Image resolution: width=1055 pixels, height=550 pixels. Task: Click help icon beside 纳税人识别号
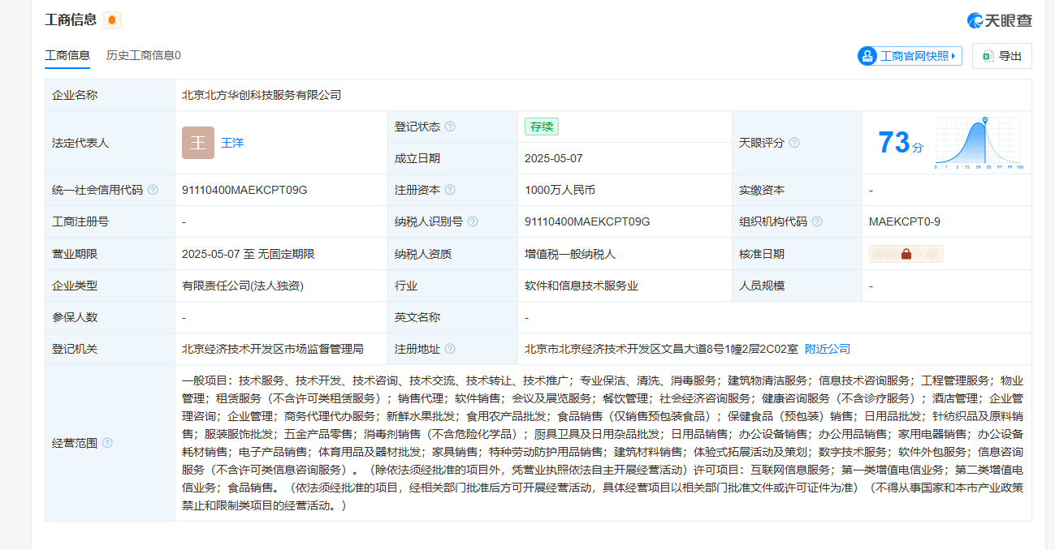click(x=473, y=221)
